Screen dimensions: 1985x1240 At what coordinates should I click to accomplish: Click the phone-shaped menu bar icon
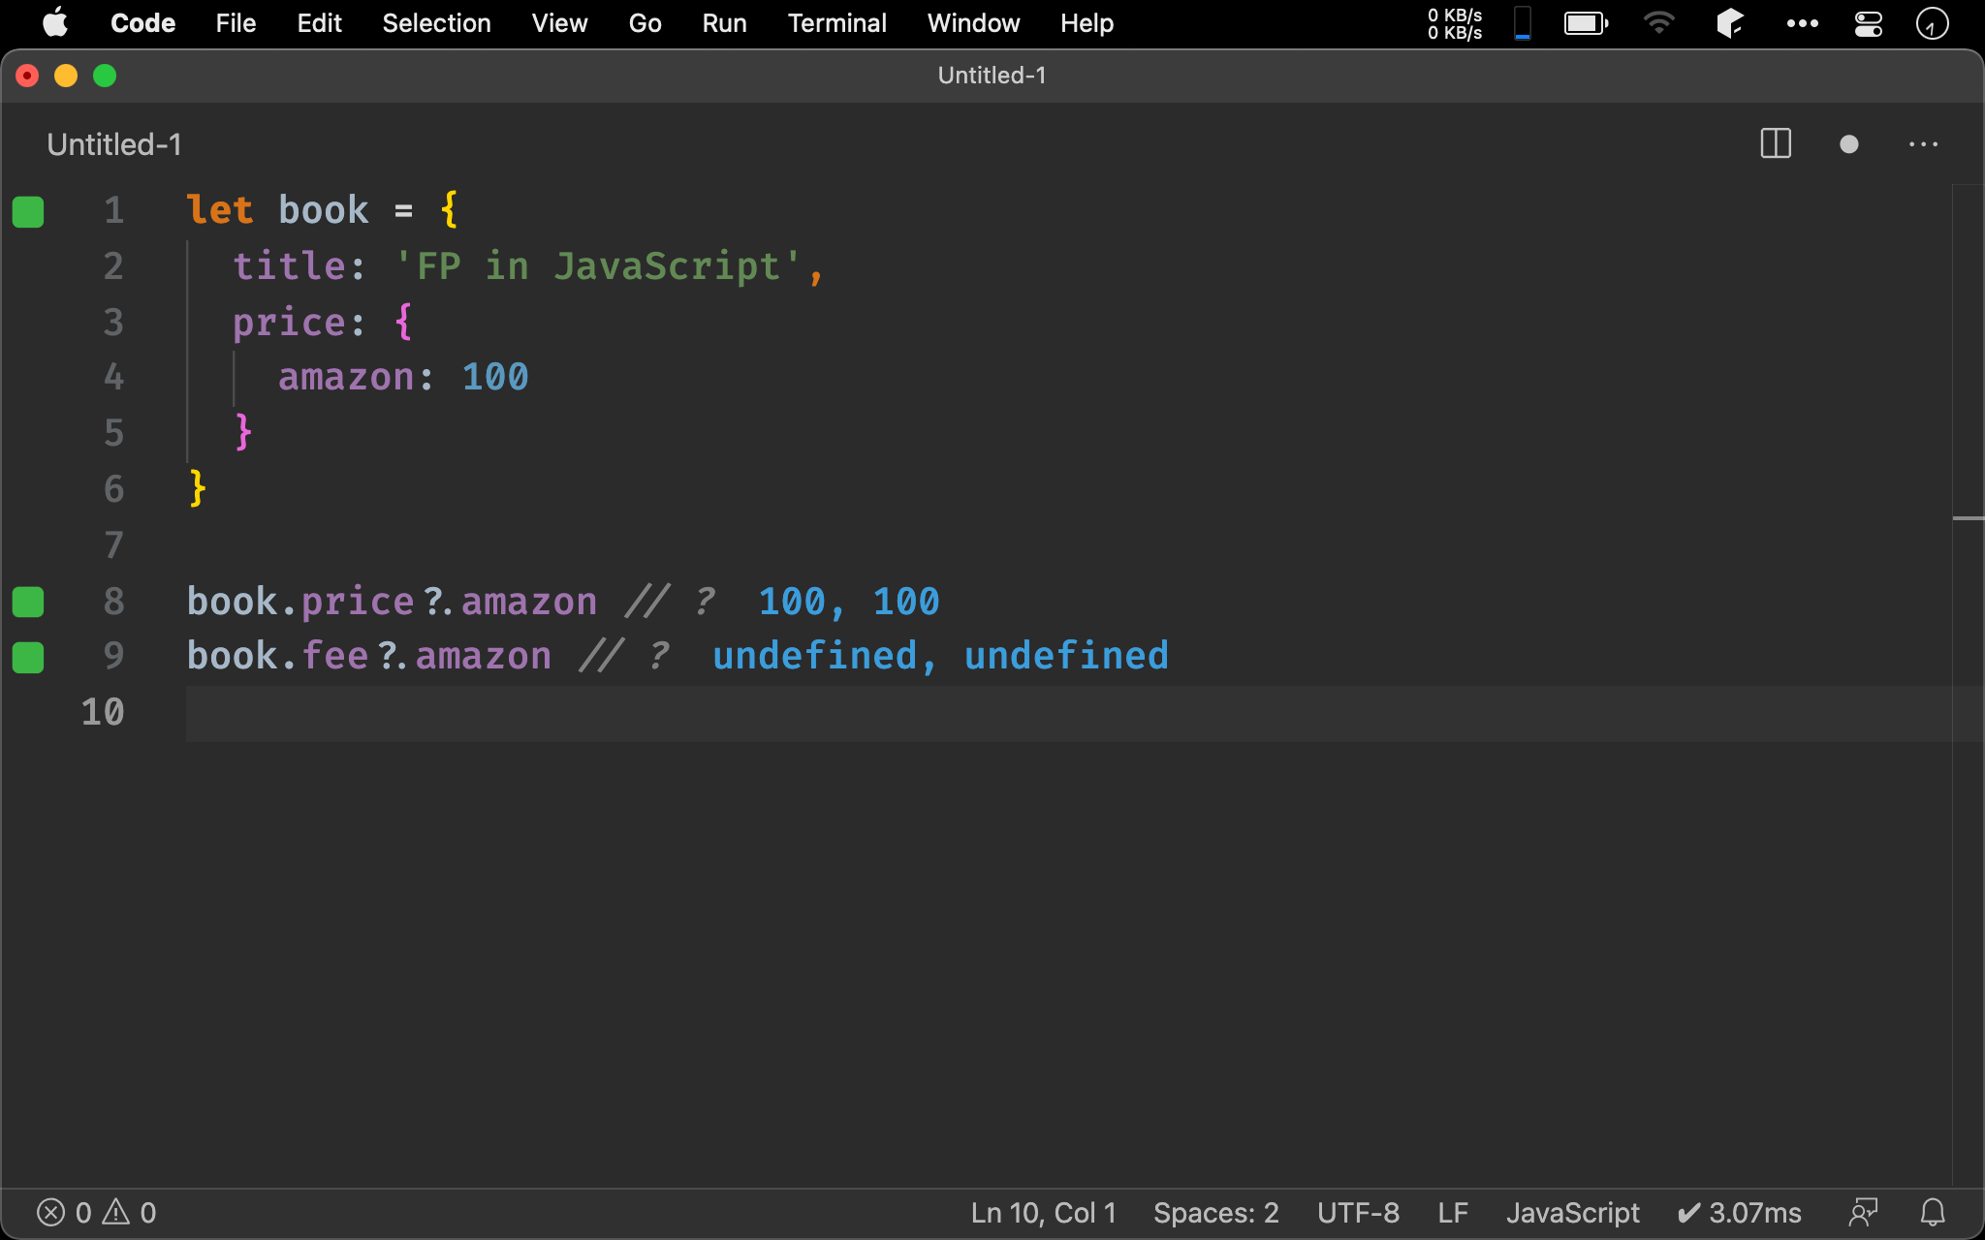coord(1523,22)
